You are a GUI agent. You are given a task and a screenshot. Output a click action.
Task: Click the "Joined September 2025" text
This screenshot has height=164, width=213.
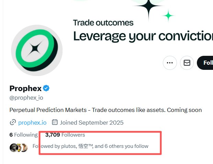pyautogui.click(x=91, y=122)
